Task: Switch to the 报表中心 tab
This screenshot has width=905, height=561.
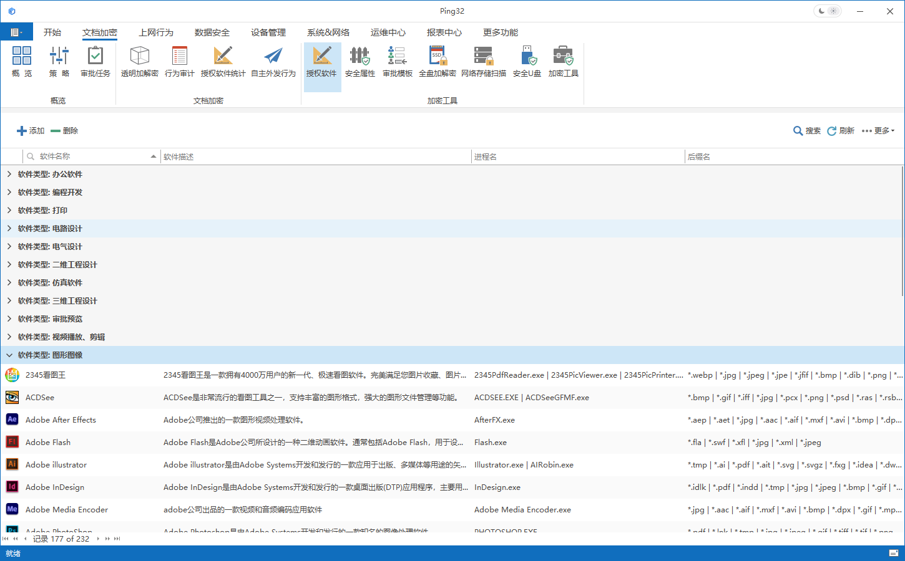Action: click(444, 32)
